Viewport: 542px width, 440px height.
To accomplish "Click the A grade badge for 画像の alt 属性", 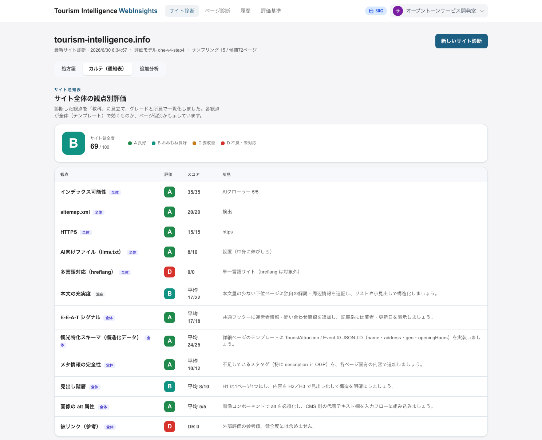I will click(x=170, y=407).
